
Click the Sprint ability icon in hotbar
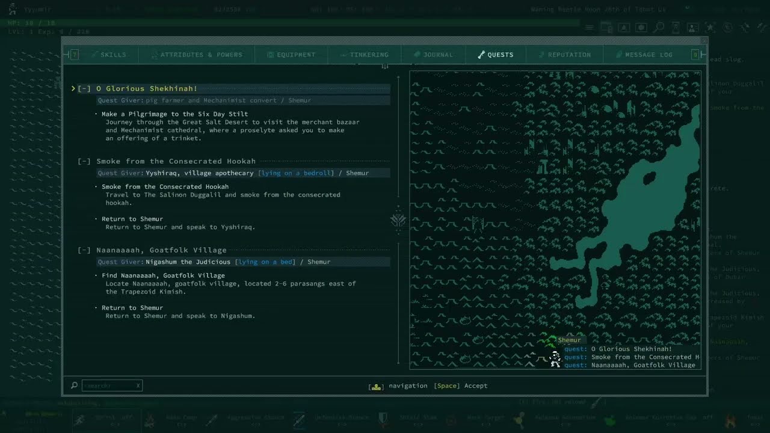(80, 420)
